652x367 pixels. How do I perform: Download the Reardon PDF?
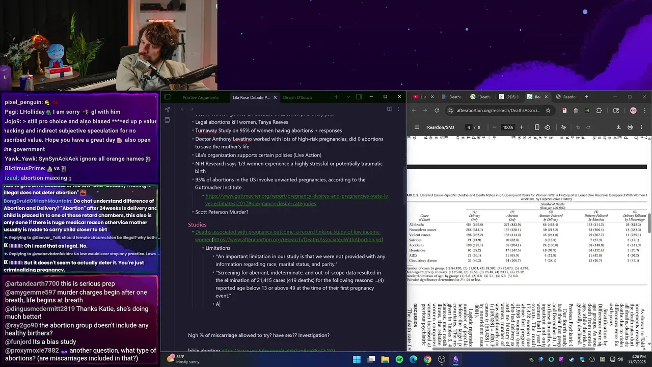[618, 127]
